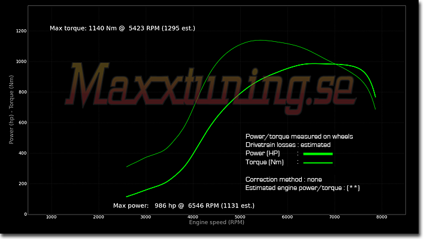The image size is (424, 239).
Task: Click the start of the power curve near 115 hp
Action: tap(127, 197)
